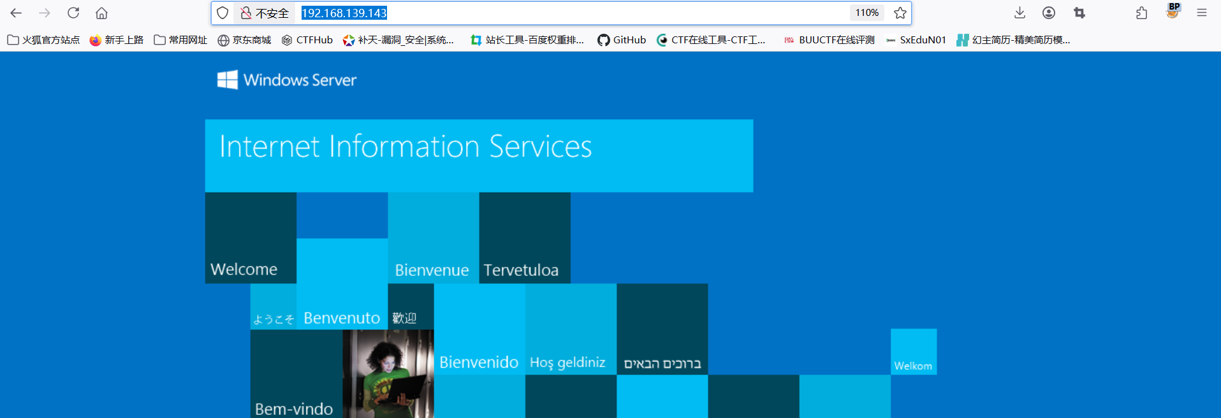The width and height of the screenshot is (1221, 418).
Task: Open the Firefox account menu
Action: point(1049,13)
